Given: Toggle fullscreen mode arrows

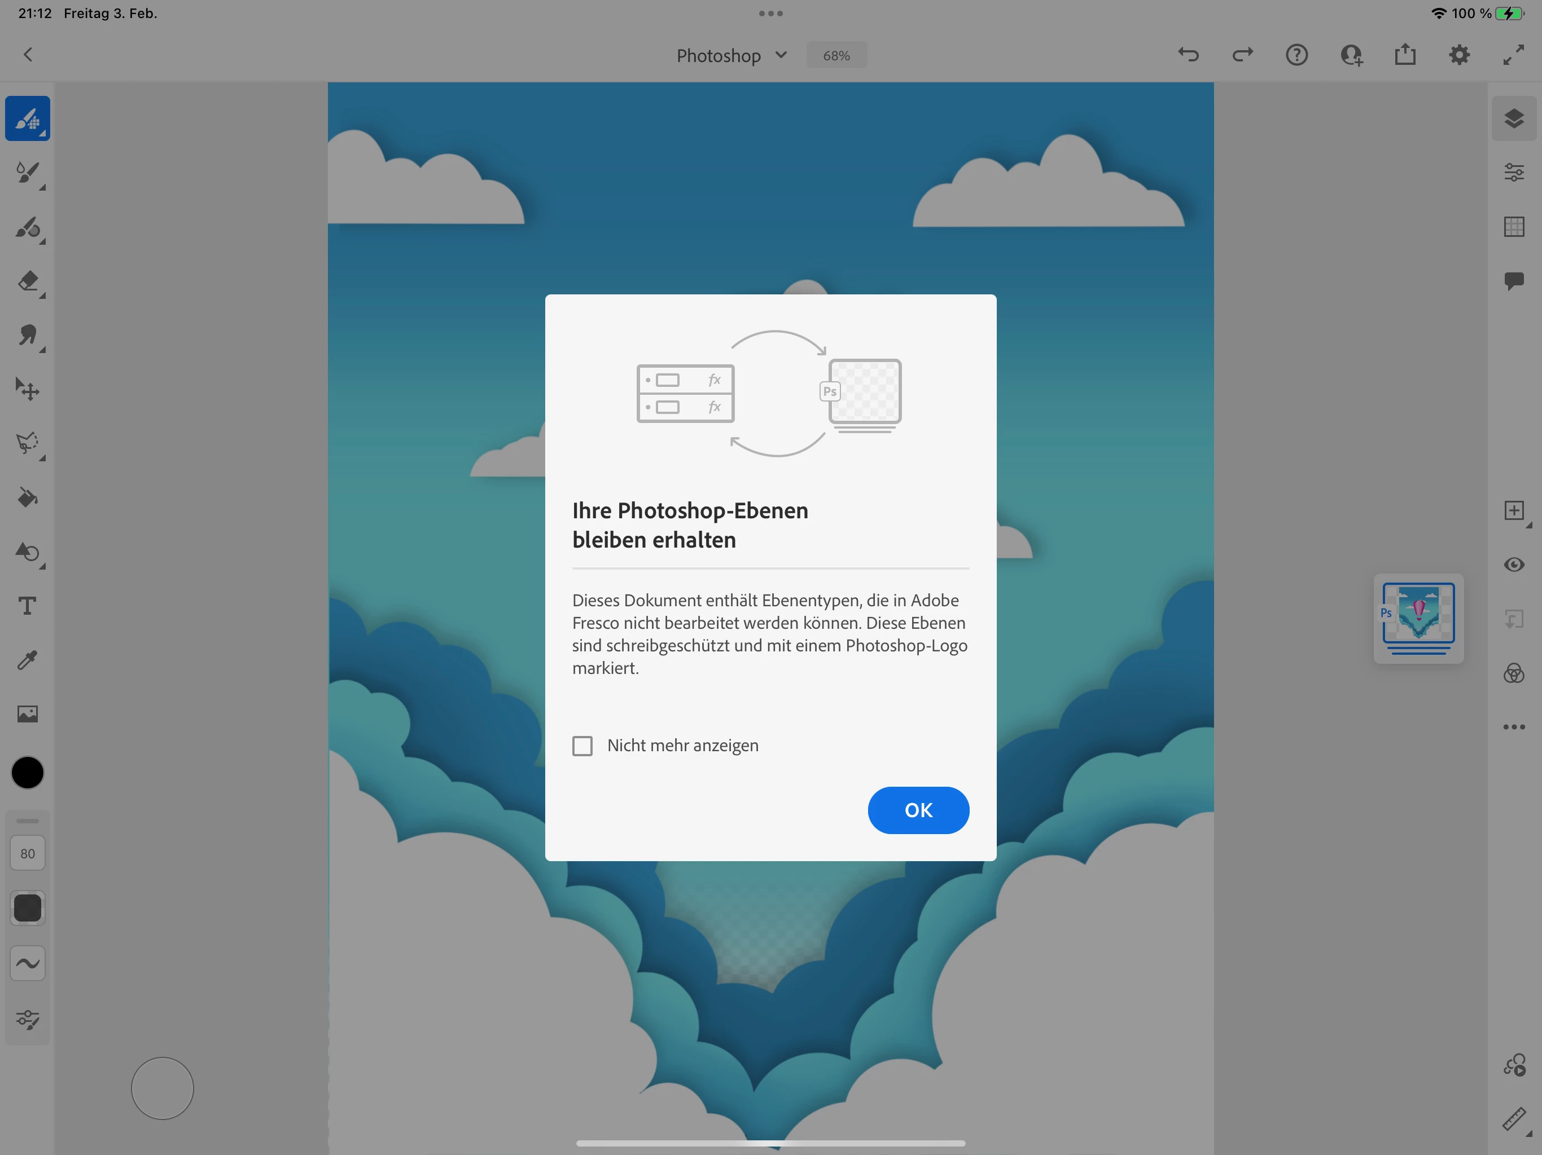Looking at the screenshot, I should pyautogui.click(x=1513, y=55).
